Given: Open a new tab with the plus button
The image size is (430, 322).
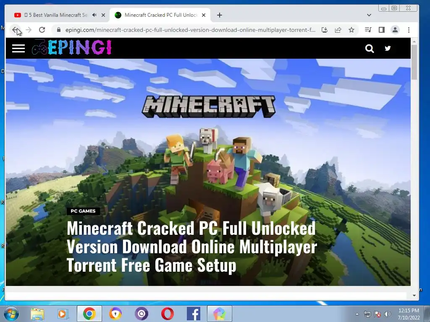Looking at the screenshot, I should pos(219,15).
